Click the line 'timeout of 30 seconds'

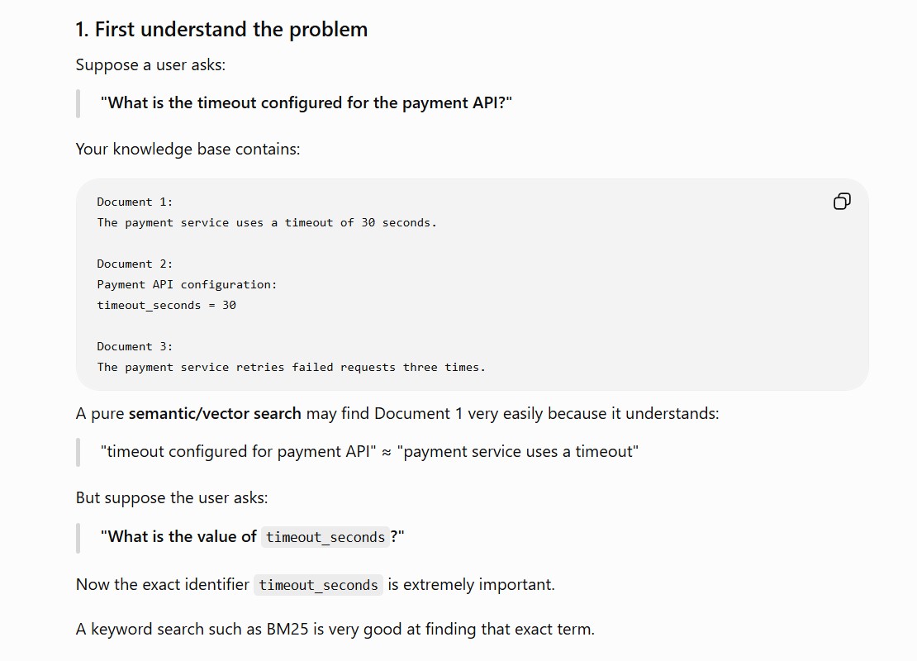click(x=267, y=223)
